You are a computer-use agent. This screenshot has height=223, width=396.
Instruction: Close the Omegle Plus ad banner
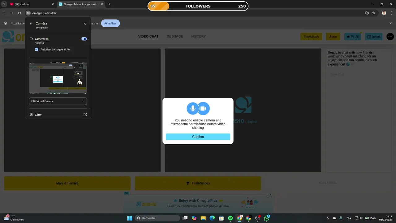click(x=270, y=195)
